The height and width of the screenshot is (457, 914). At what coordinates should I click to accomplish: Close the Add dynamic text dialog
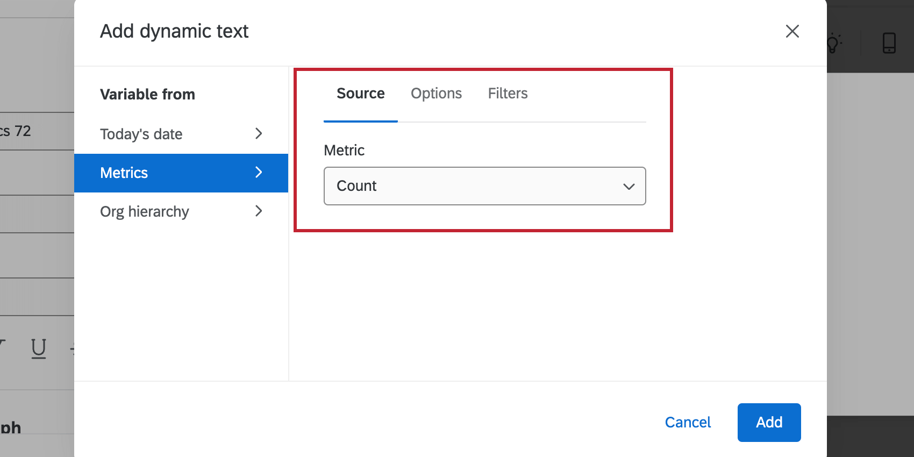[x=792, y=31]
